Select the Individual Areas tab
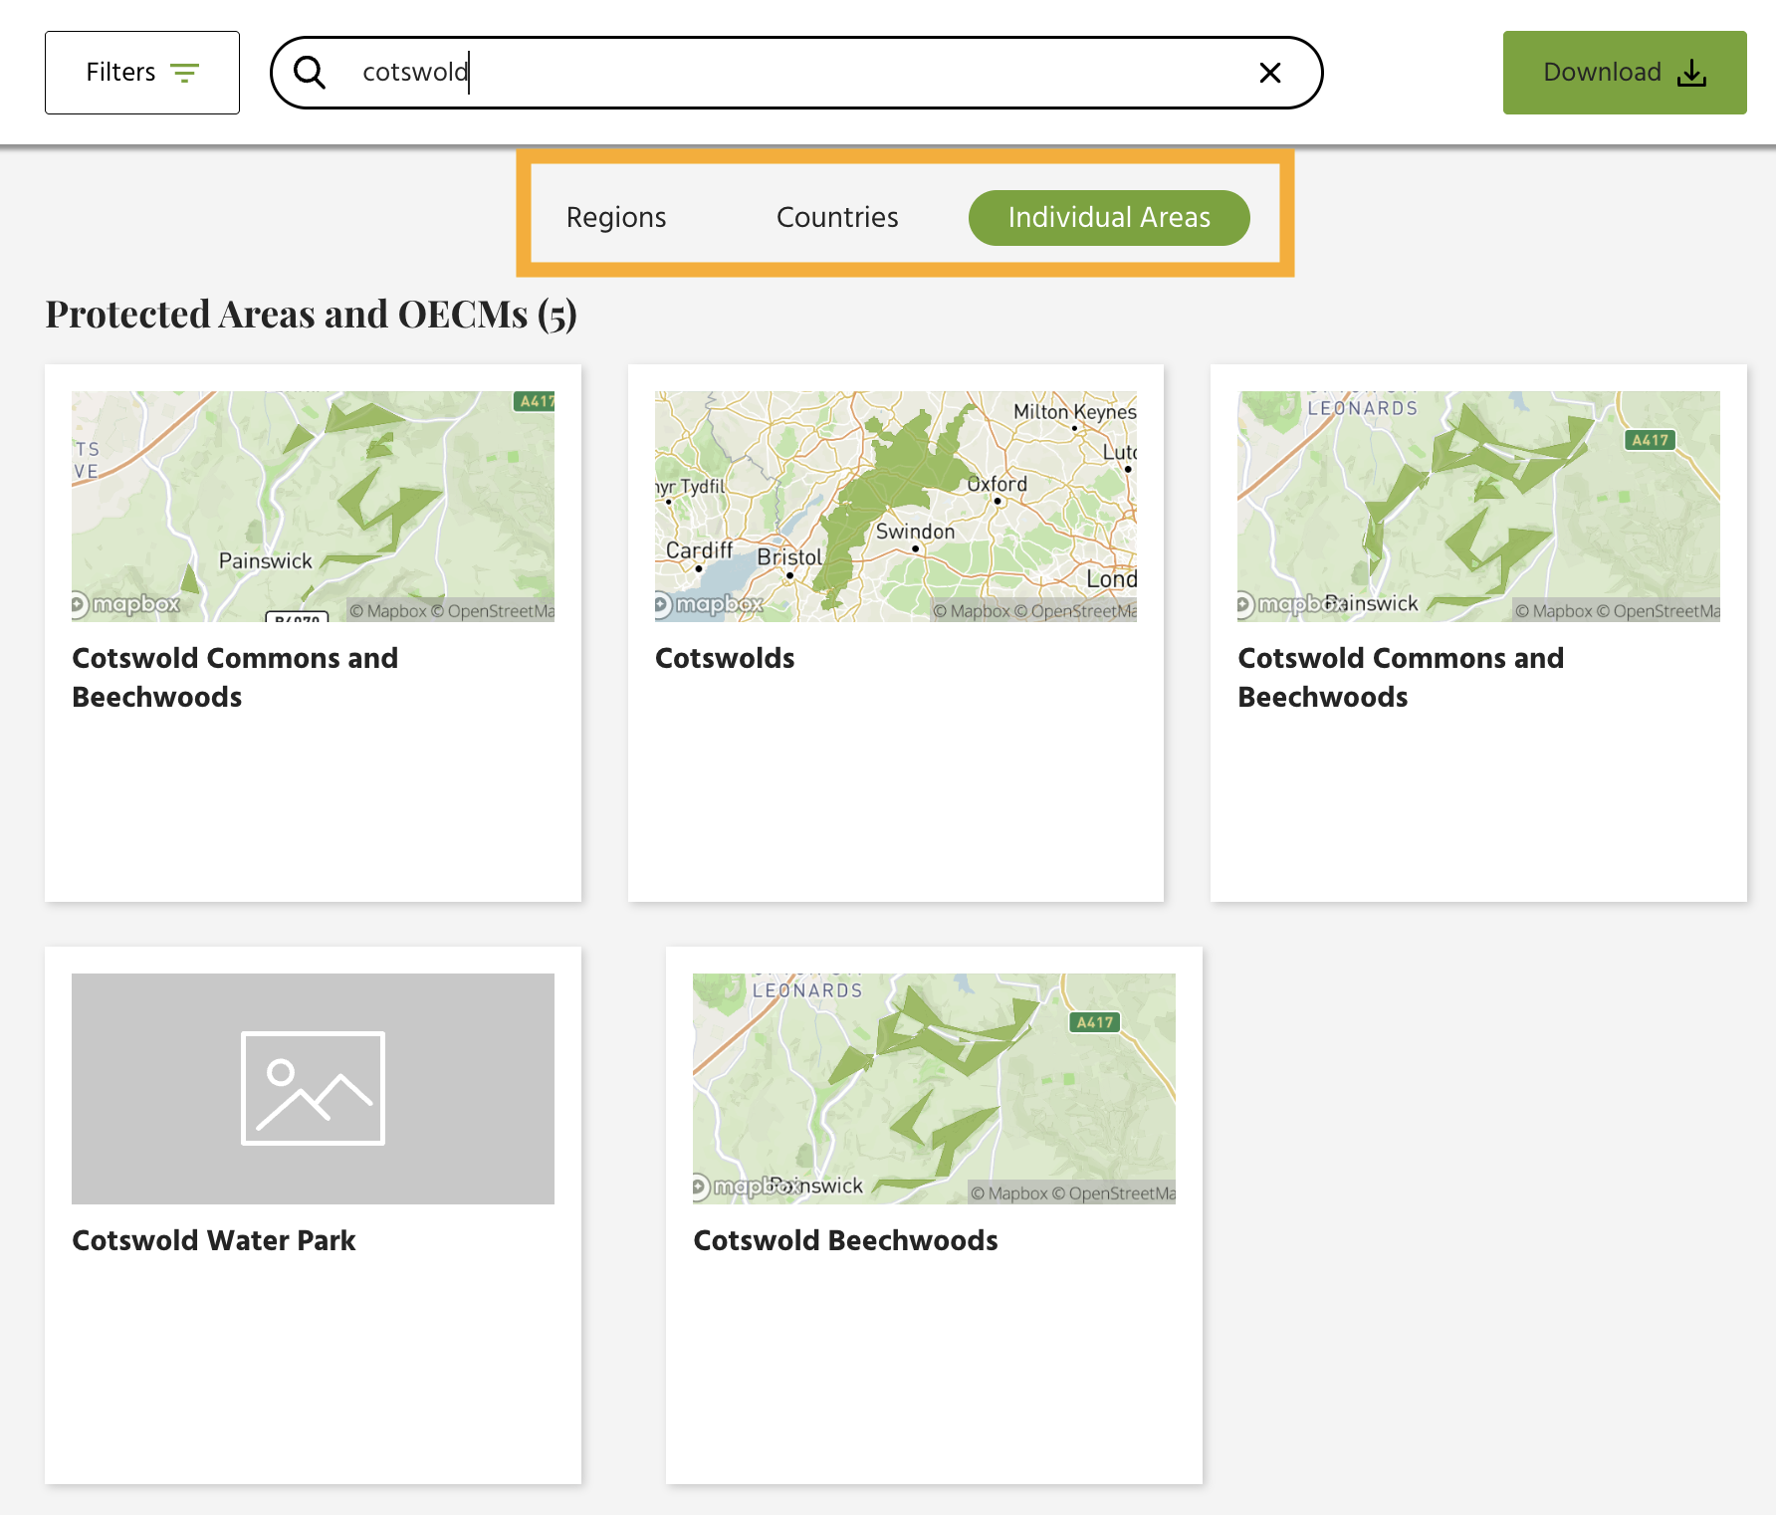 pyautogui.click(x=1109, y=217)
